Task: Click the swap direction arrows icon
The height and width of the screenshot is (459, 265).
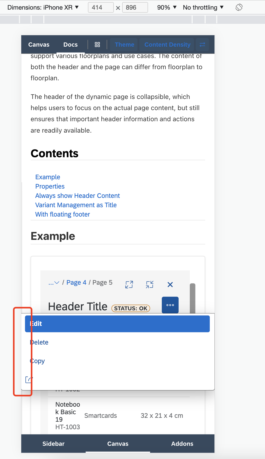Action: [202, 45]
